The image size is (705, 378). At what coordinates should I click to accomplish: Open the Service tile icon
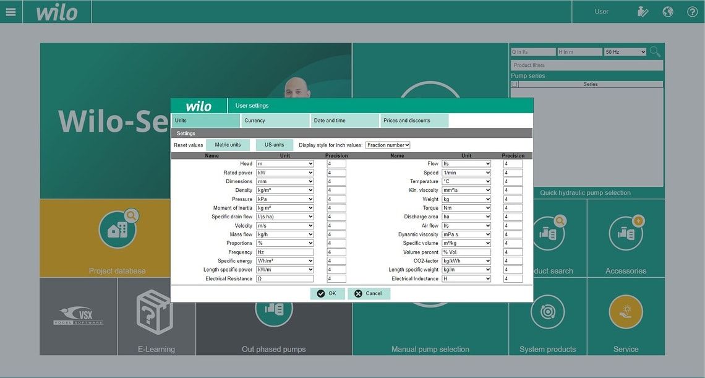626,311
